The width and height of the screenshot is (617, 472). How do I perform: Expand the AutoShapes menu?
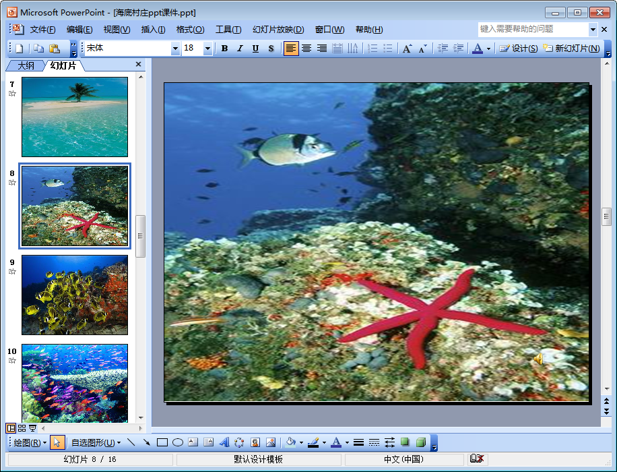(96, 442)
